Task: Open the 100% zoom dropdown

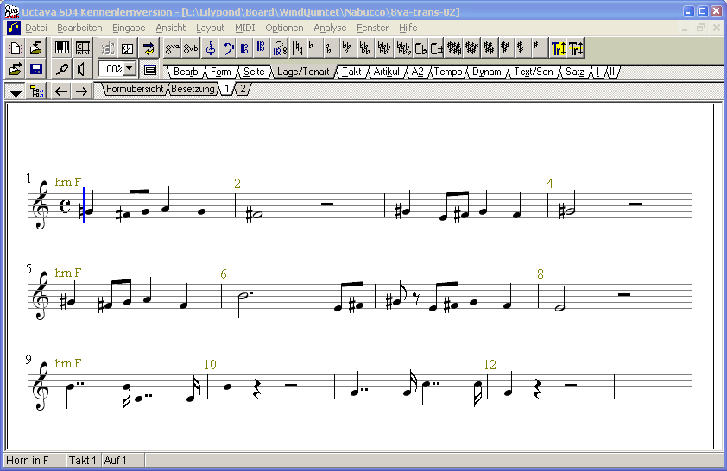Action: [x=130, y=69]
